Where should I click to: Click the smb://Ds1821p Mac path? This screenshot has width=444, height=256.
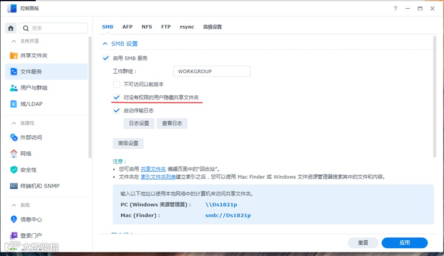228,215
